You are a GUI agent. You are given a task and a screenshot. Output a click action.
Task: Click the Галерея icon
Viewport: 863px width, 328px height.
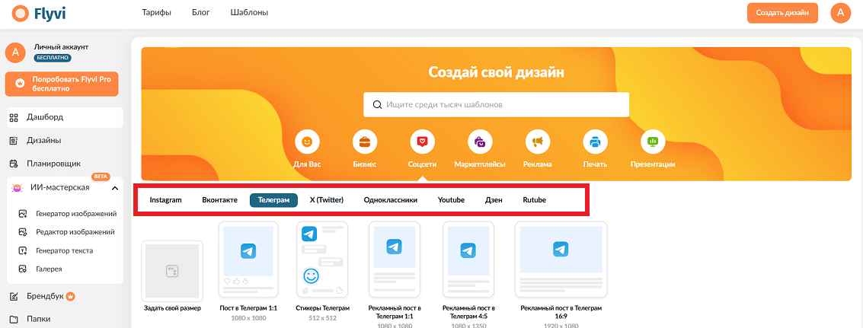(23, 269)
